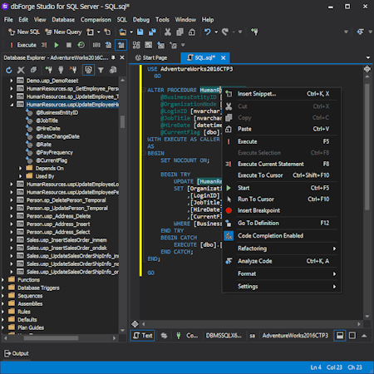Click the Text view button at editor bottom

pyautogui.click(x=142, y=336)
